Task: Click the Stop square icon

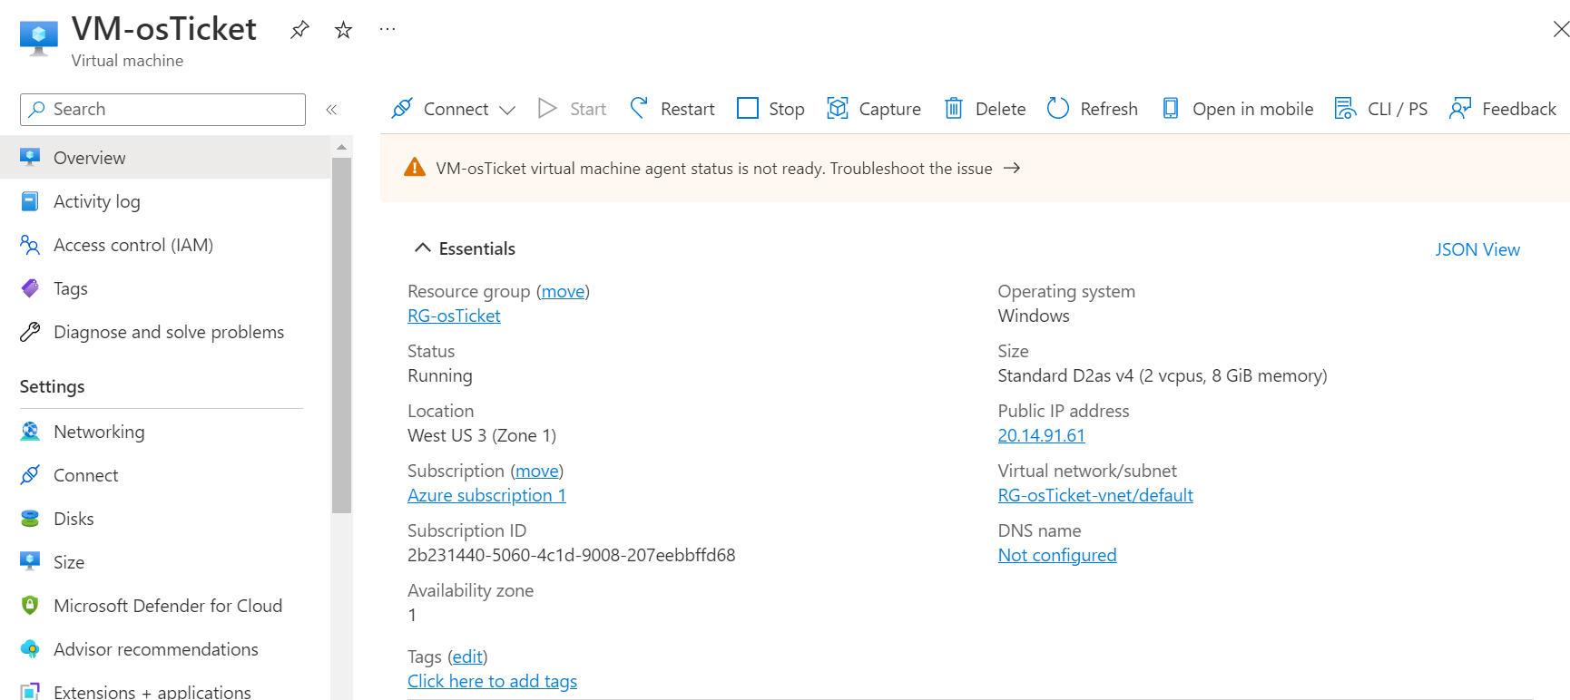Action: [x=748, y=109]
